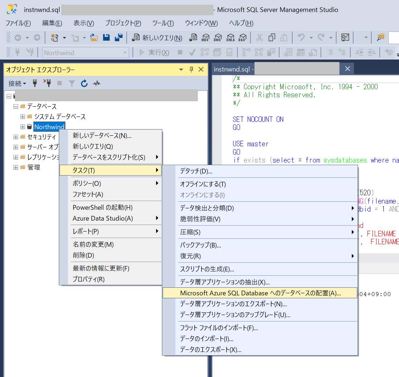Viewport: 399px width, 377px height.
Task: Choose デタッチ(D)... in task submenu
Action: click(x=260, y=171)
